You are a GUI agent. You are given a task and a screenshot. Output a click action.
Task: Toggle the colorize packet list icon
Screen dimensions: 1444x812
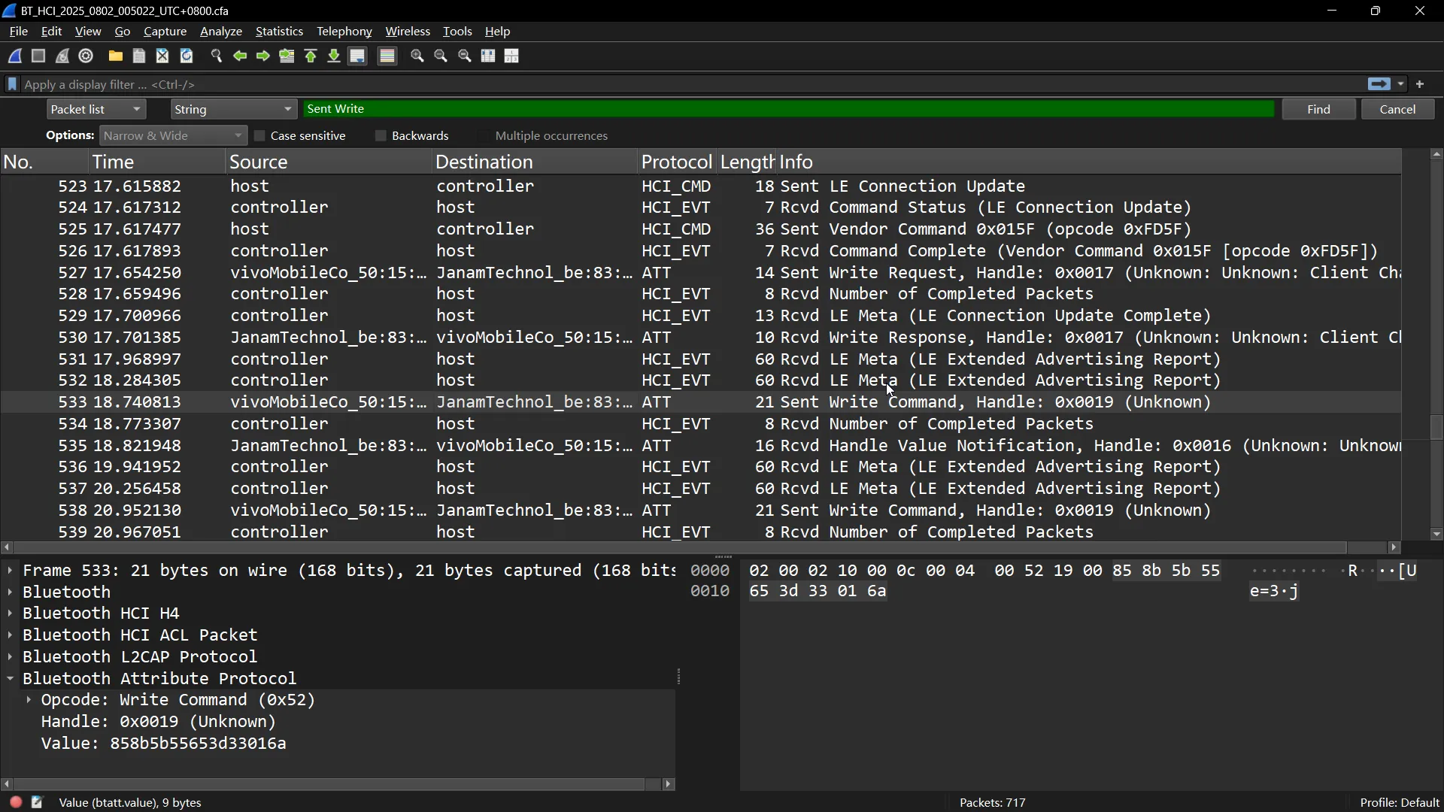point(387,56)
